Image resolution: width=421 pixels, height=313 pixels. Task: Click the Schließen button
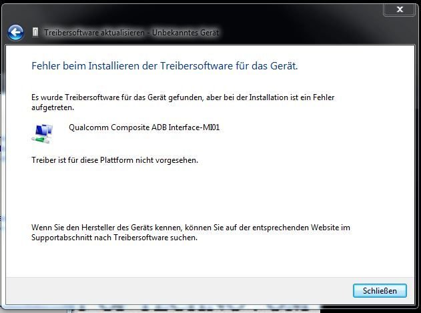coord(380,291)
